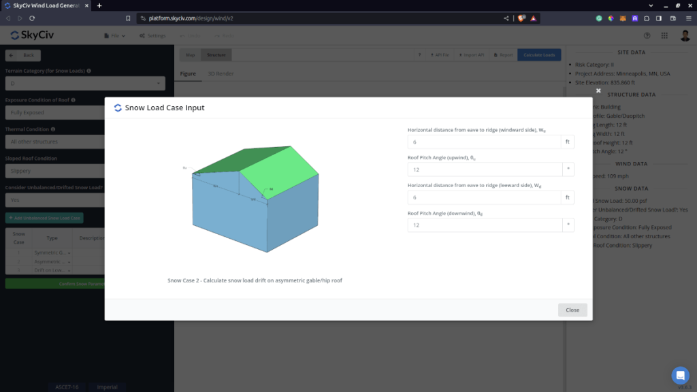Switch to the 3D Render tab
This screenshot has width=697, height=392.
(221, 73)
